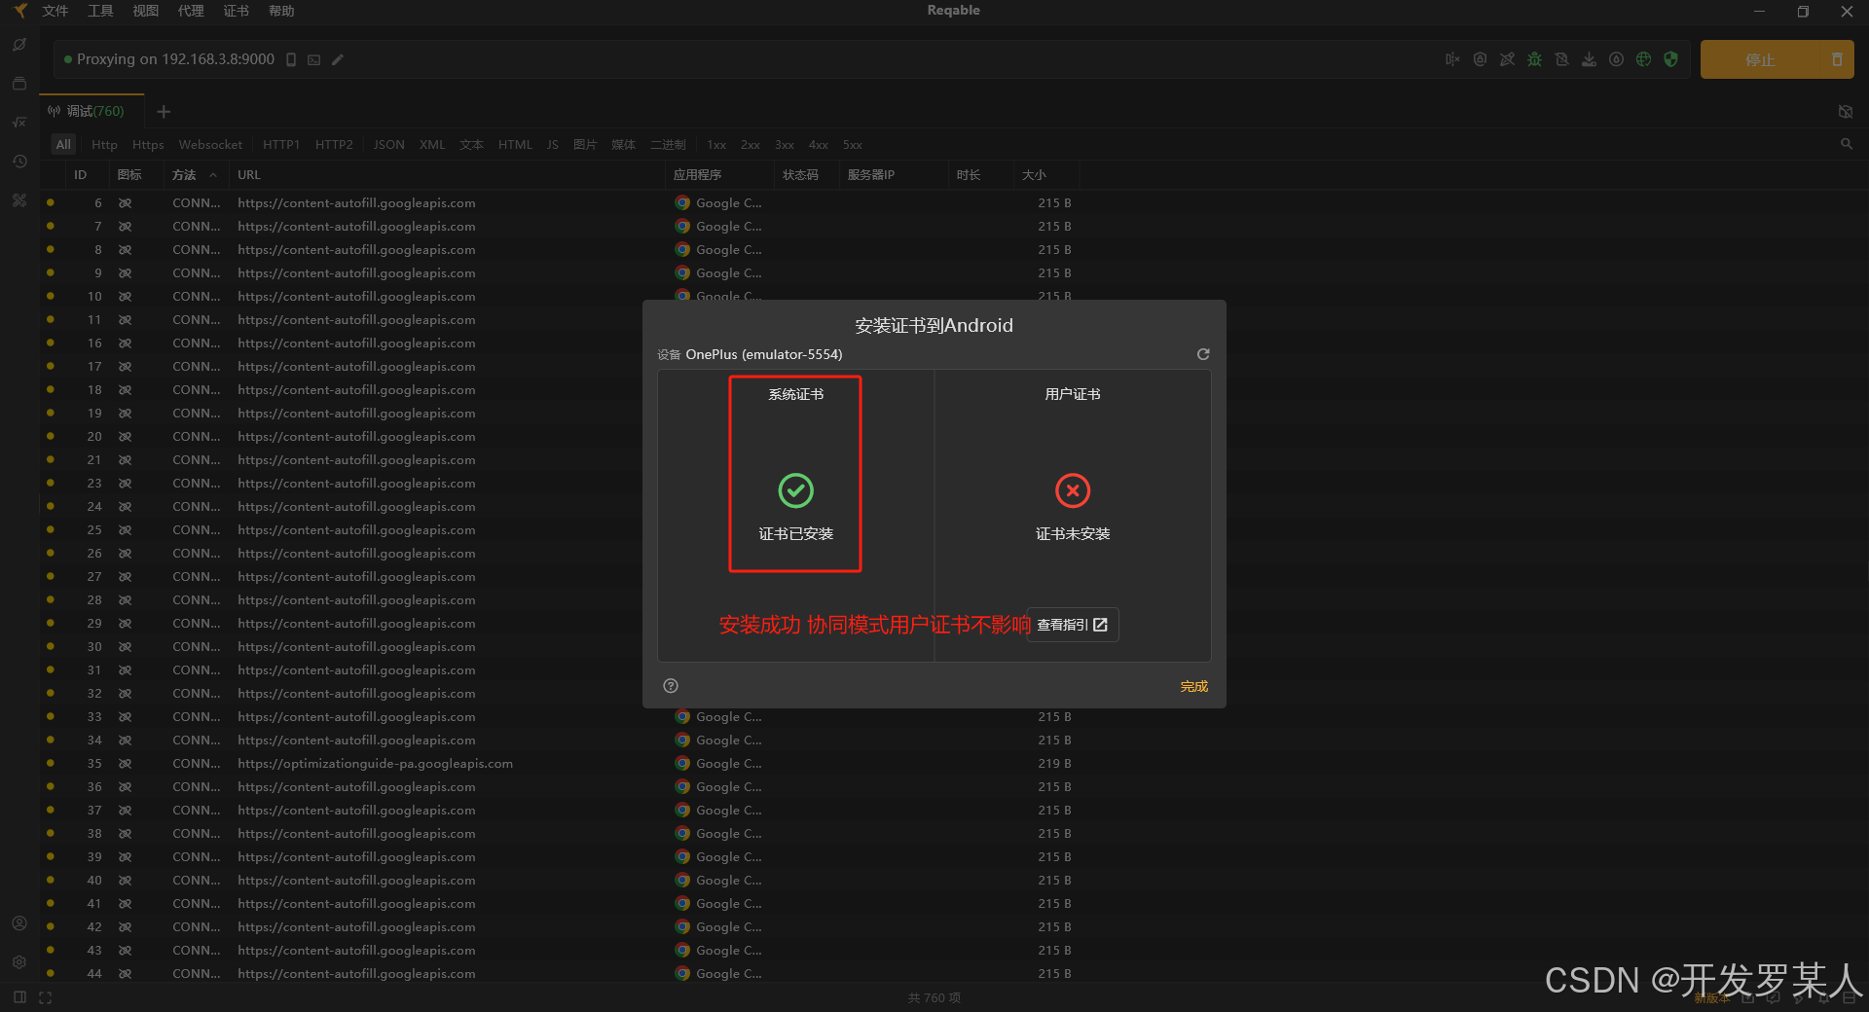Click the 停止 stop button
Screen dimensions: 1869x1012
pos(1760,59)
